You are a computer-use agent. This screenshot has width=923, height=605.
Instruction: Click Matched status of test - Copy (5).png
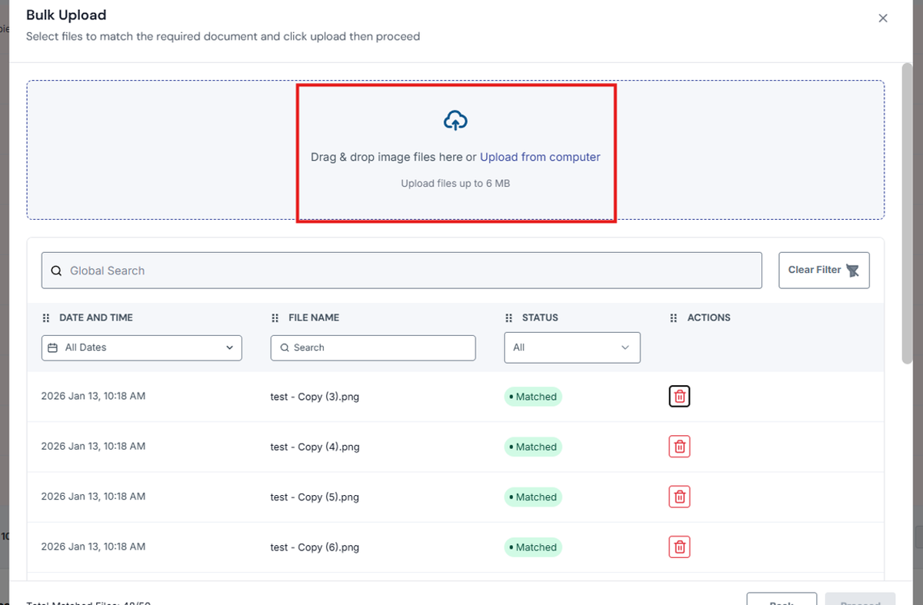(533, 497)
